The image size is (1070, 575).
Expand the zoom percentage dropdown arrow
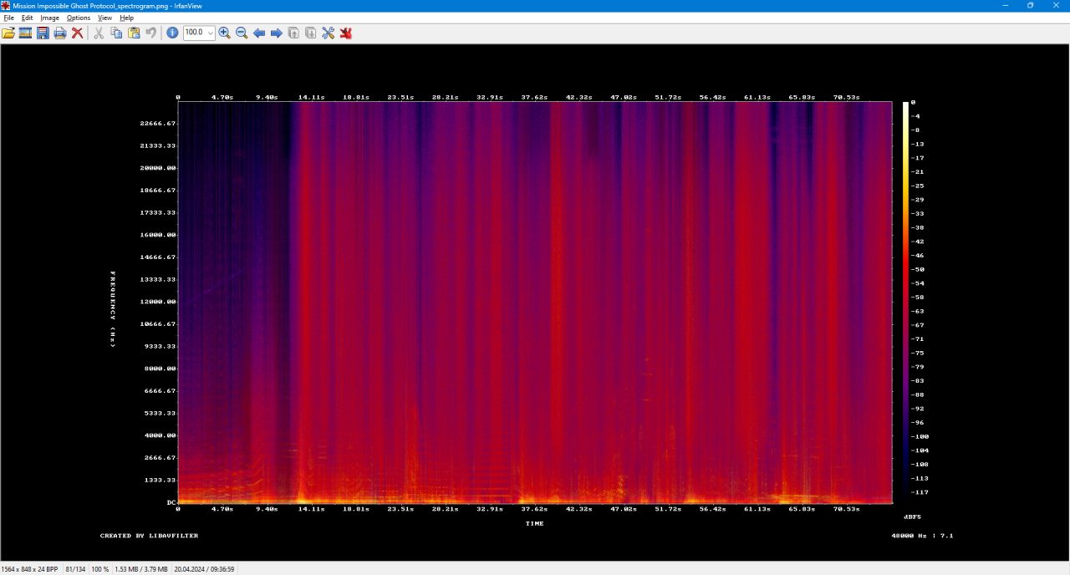coord(210,33)
